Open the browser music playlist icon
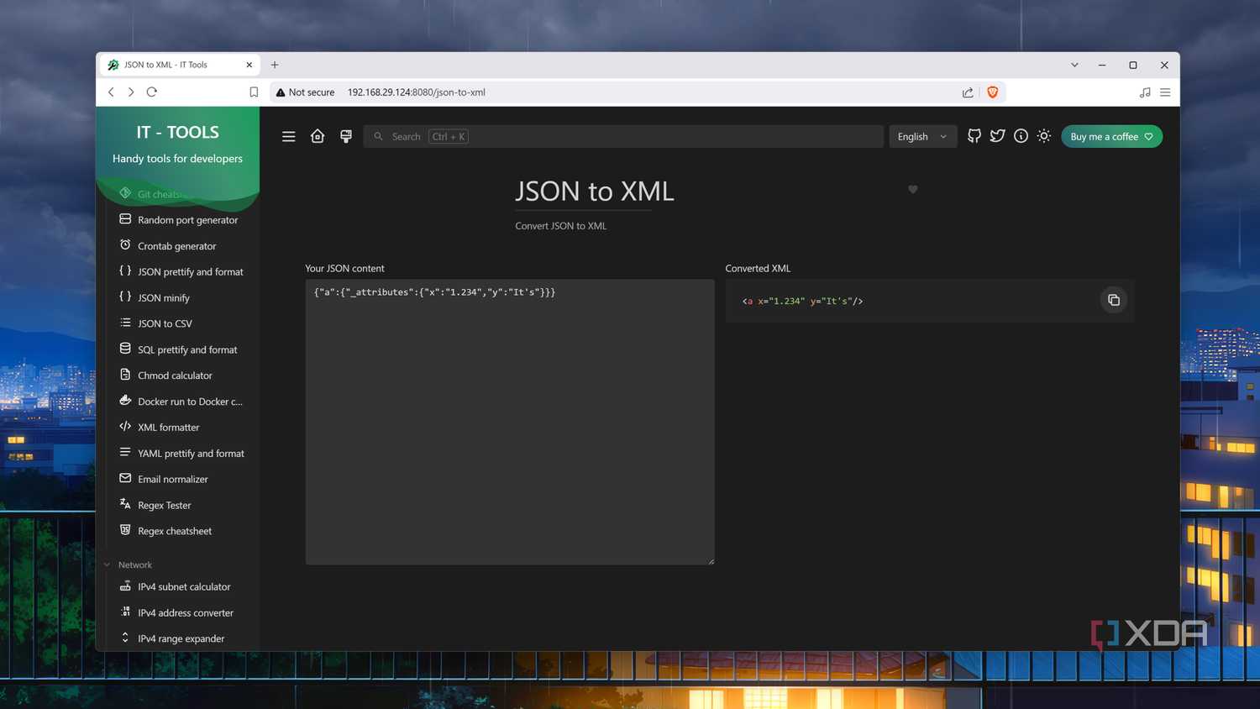Screen dimensions: 1260x709 [1145, 92]
